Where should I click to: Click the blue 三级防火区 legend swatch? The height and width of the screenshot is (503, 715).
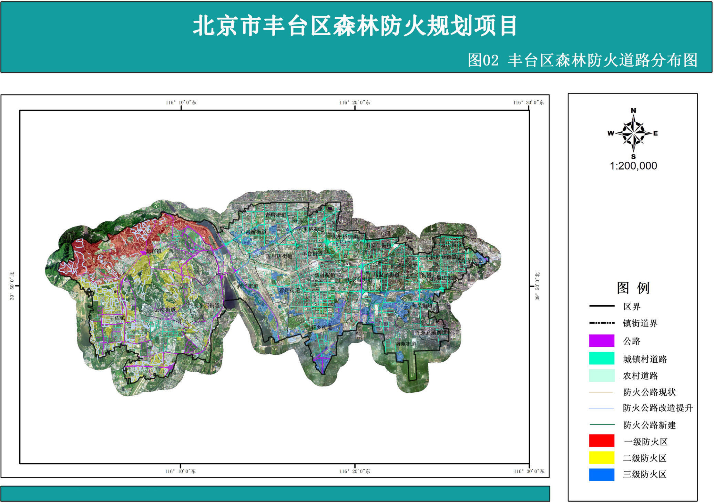(602, 474)
